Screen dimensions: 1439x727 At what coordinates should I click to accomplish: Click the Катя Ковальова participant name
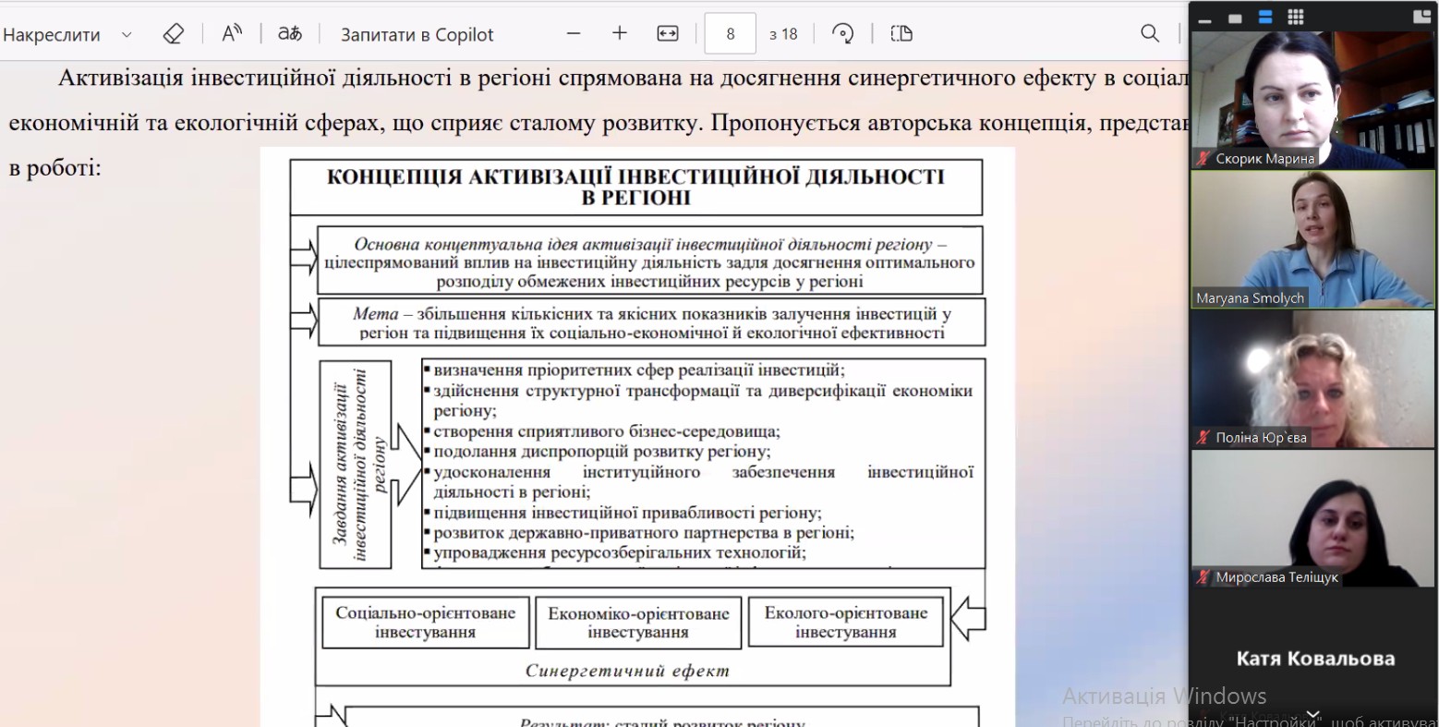pyautogui.click(x=1315, y=659)
